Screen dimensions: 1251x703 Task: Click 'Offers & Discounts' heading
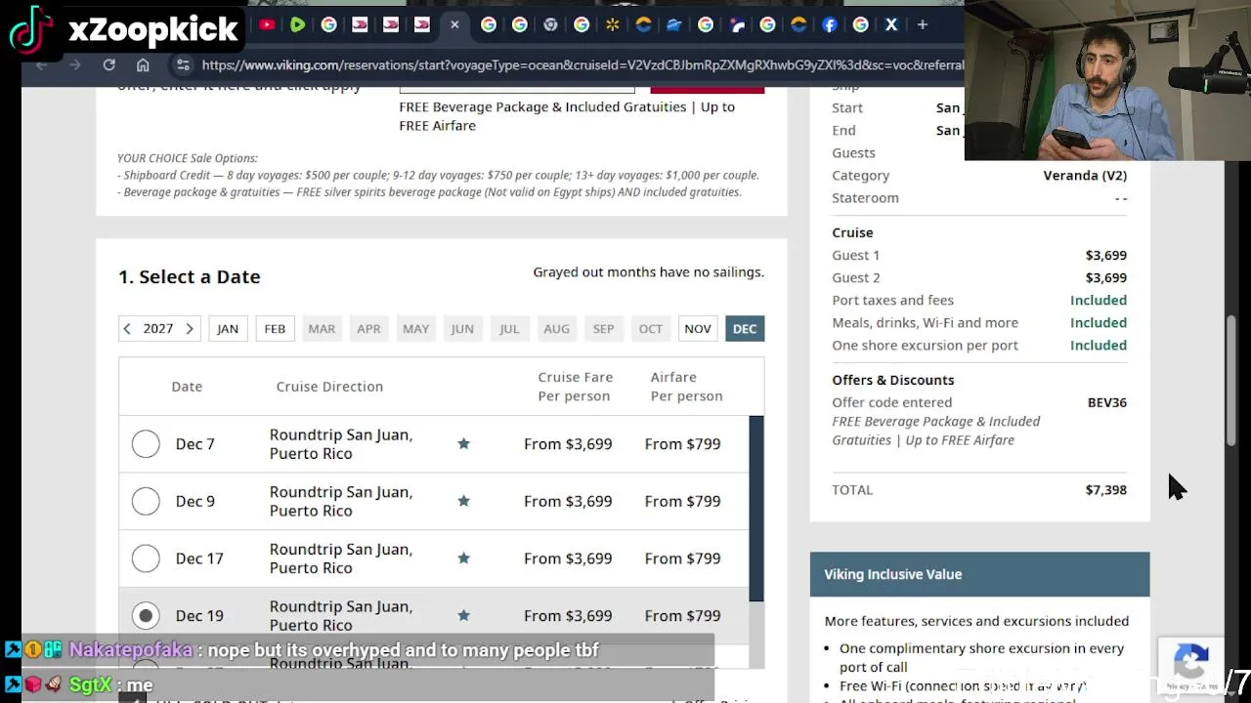click(892, 380)
